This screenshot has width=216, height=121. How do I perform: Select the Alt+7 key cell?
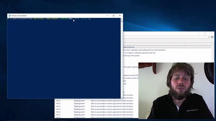tap(58, 115)
